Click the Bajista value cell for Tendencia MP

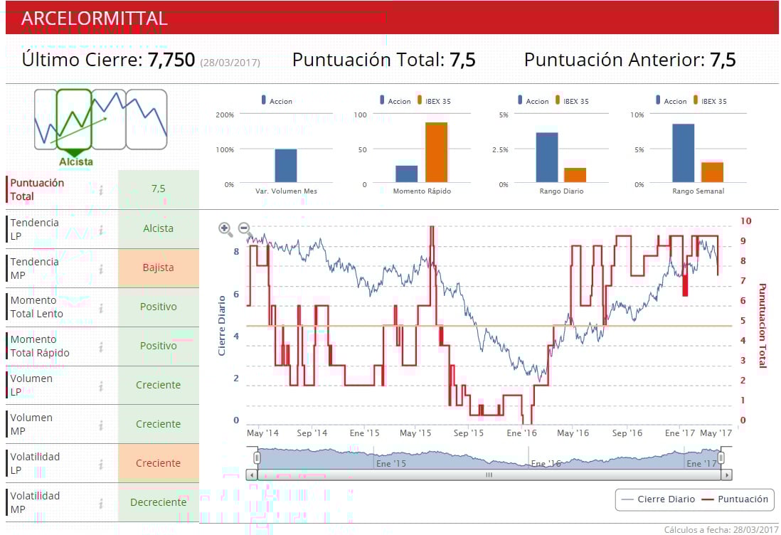pyautogui.click(x=159, y=268)
